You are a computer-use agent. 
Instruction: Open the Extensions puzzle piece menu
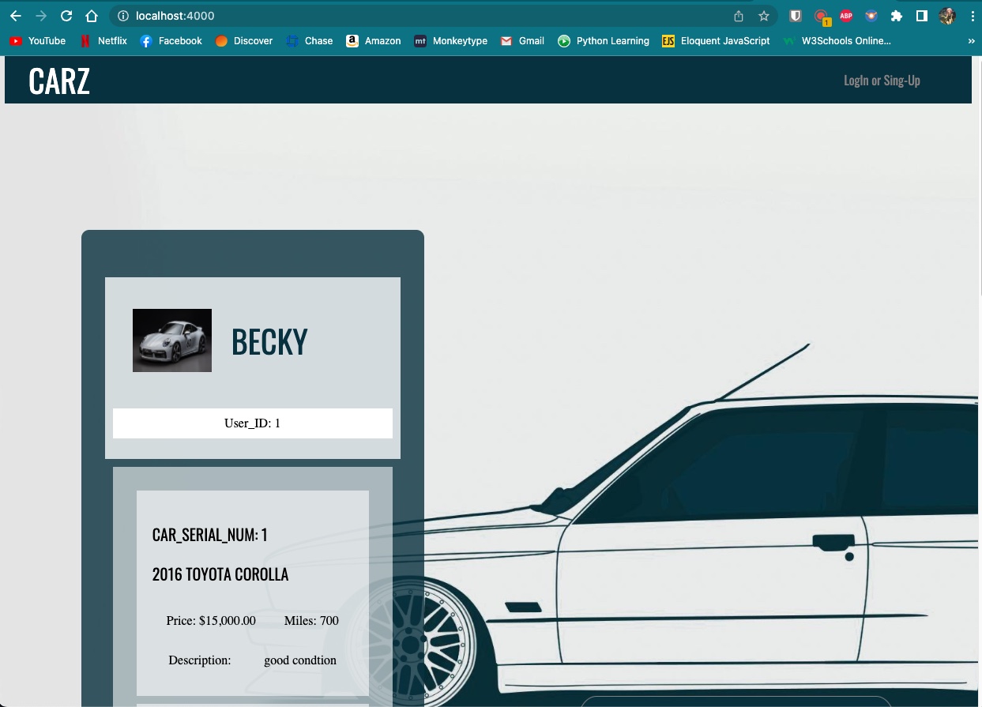click(896, 16)
